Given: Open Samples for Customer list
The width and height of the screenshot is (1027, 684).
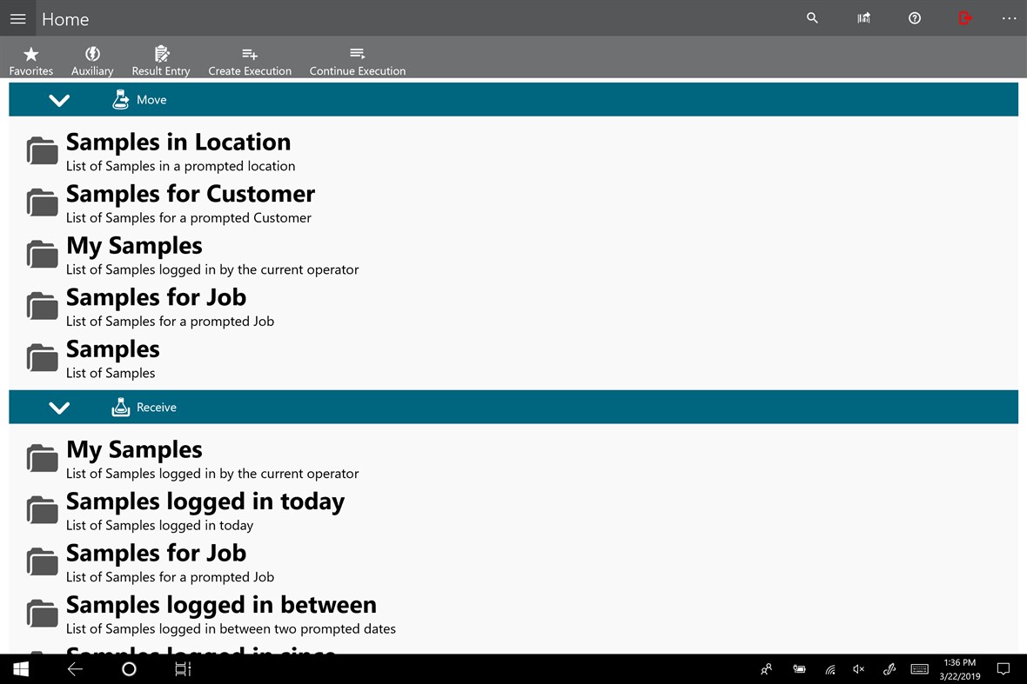Looking at the screenshot, I should click(x=190, y=194).
